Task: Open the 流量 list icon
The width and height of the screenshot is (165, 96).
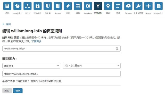Action: pos(118,6)
